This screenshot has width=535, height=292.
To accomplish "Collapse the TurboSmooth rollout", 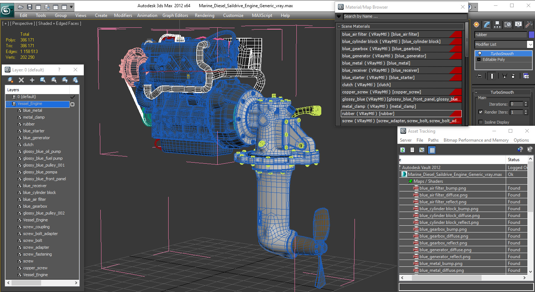I will pyautogui.click(x=477, y=92).
